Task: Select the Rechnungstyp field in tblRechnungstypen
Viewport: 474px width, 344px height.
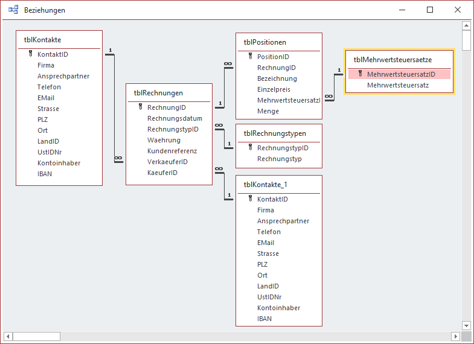Action: click(x=279, y=159)
